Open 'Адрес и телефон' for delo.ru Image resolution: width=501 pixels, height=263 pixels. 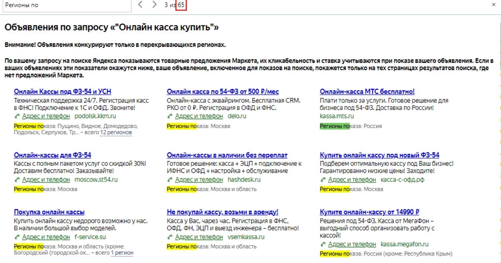(x=199, y=116)
